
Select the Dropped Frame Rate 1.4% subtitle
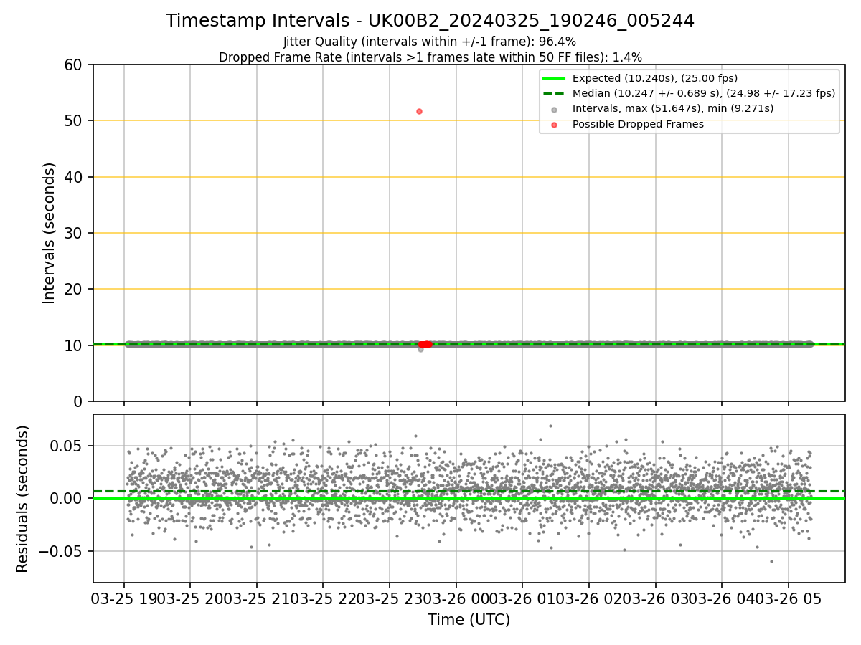(x=430, y=57)
